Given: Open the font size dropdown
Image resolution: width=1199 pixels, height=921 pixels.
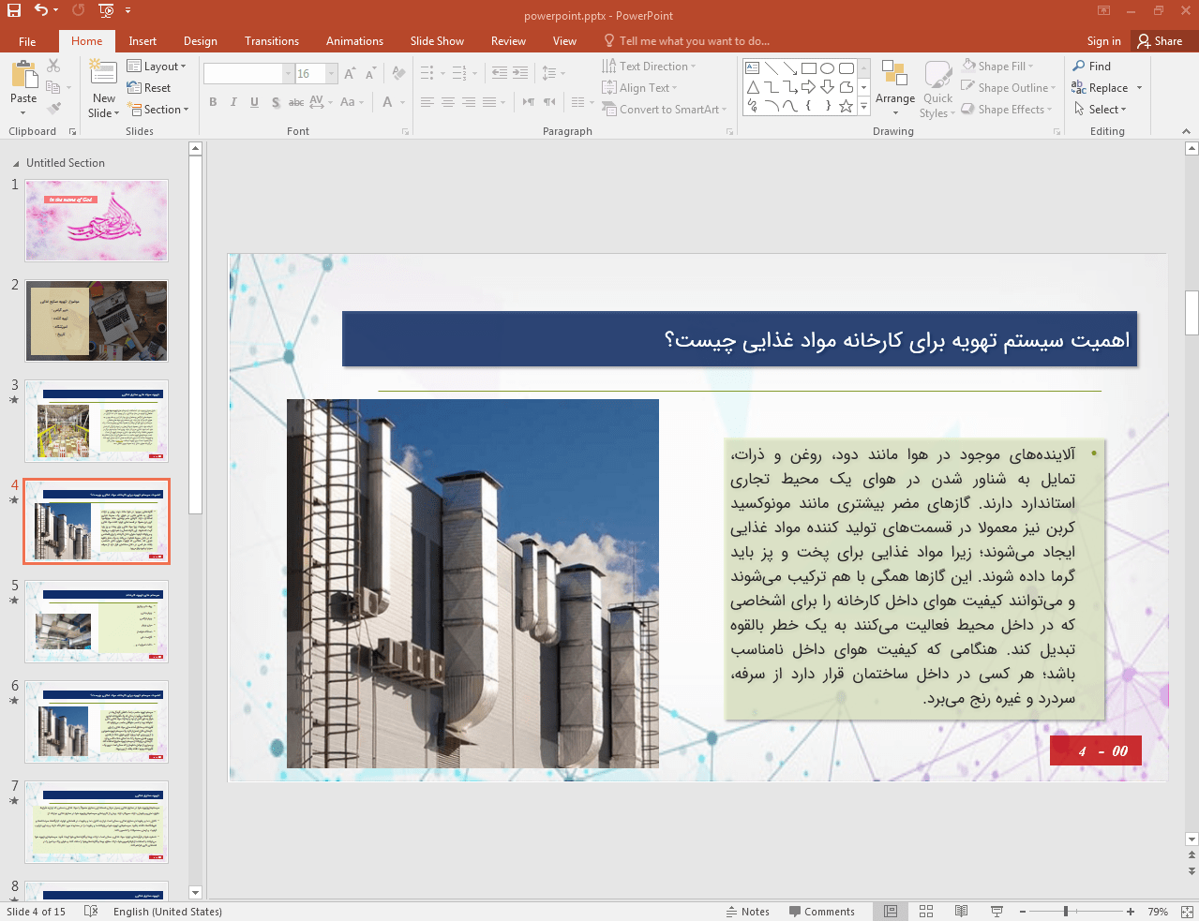Looking at the screenshot, I should (332, 74).
